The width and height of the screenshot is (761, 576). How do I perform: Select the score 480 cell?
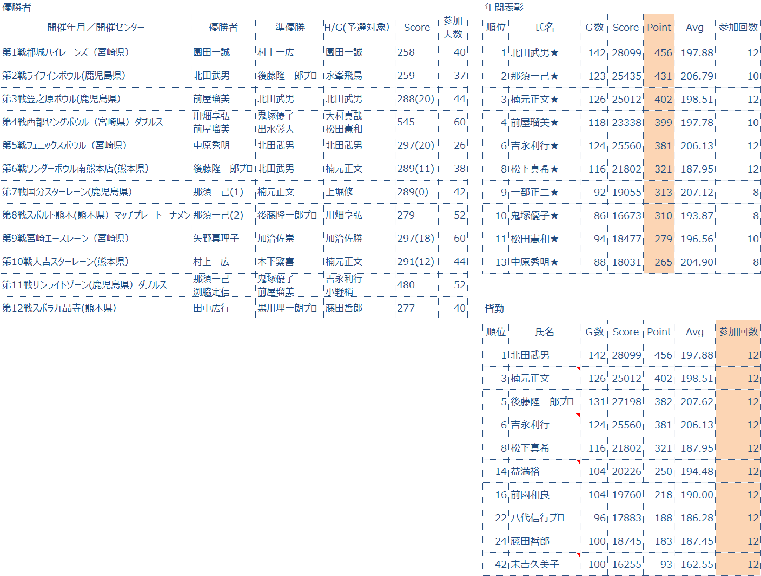click(416, 285)
